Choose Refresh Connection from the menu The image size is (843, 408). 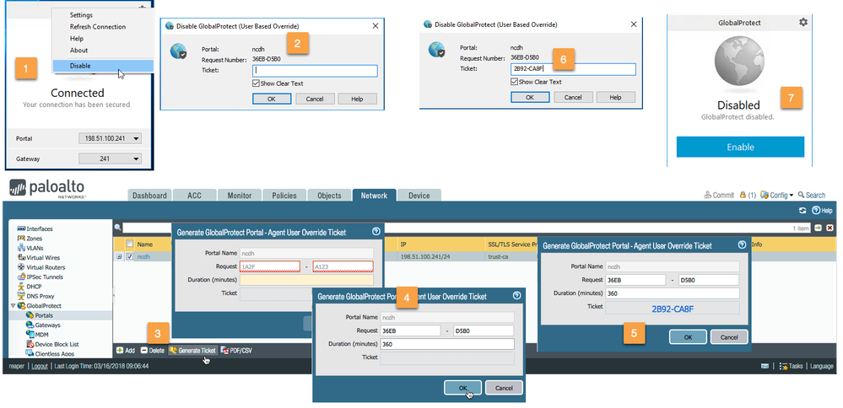pos(98,27)
